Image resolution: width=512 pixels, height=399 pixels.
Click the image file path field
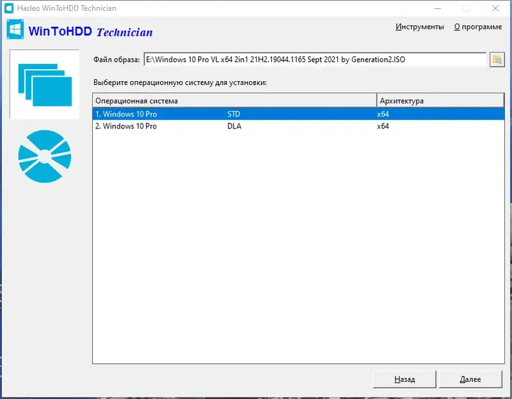coord(315,59)
